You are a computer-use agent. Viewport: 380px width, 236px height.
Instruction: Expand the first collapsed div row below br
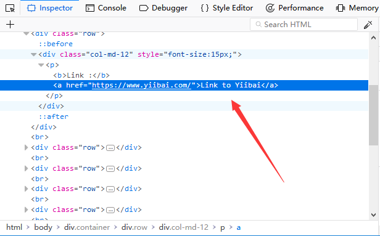pos(26,147)
